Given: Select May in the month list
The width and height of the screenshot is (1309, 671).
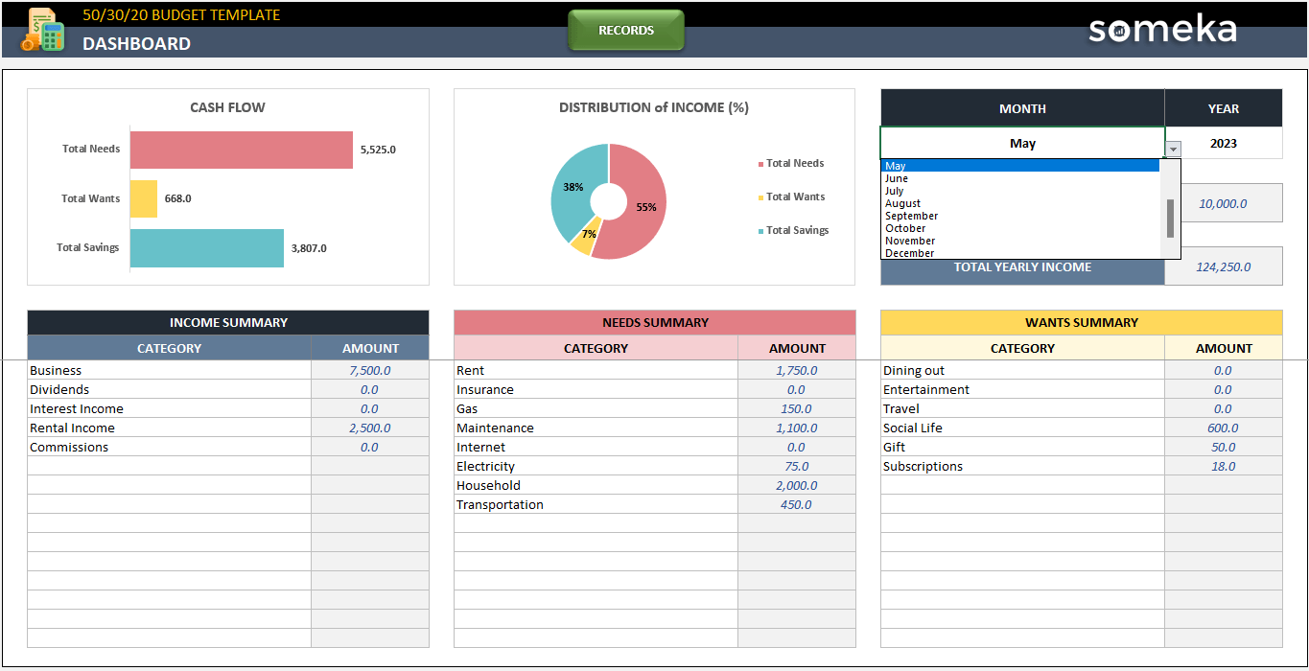Looking at the screenshot, I should click(1020, 166).
